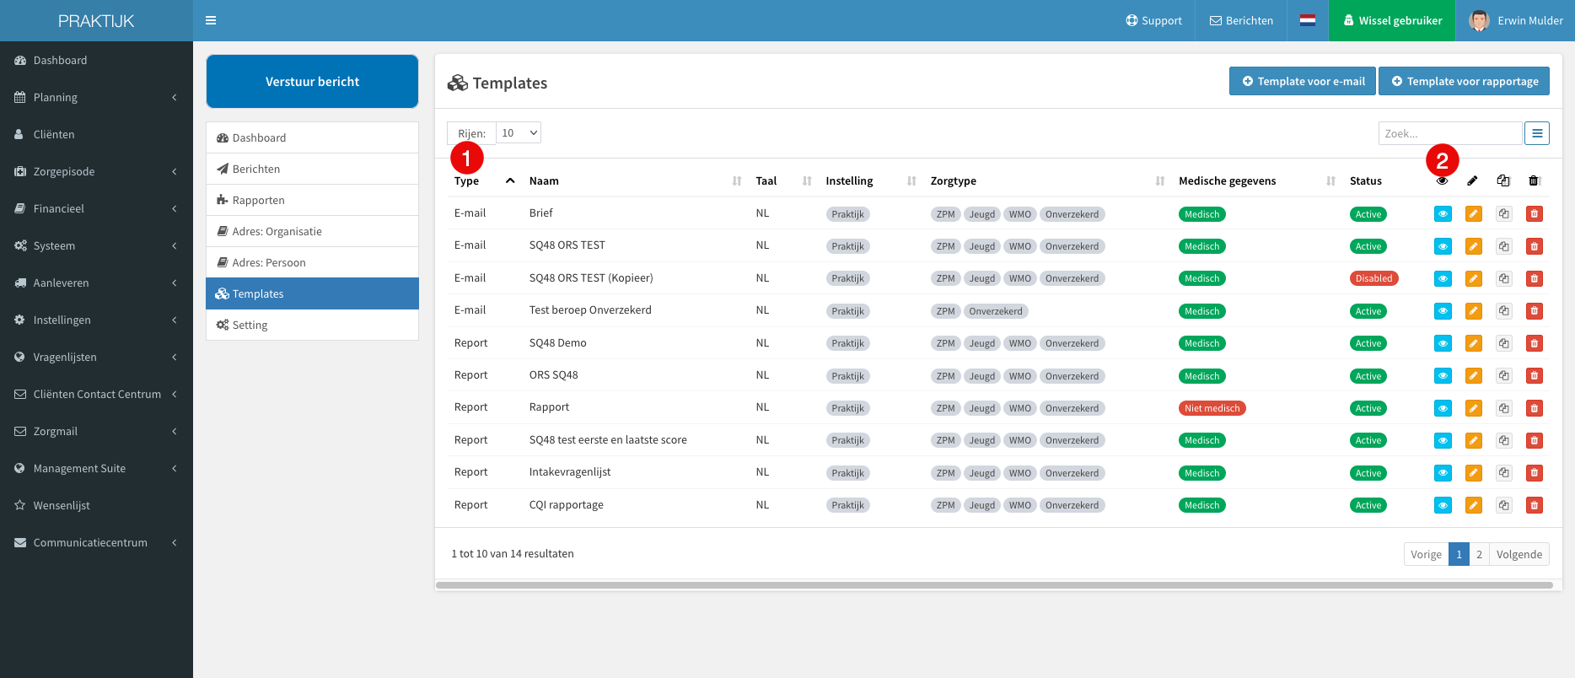The height and width of the screenshot is (678, 1575).
Task: Expand the Vragenlijsten menu
Action: pos(96,357)
